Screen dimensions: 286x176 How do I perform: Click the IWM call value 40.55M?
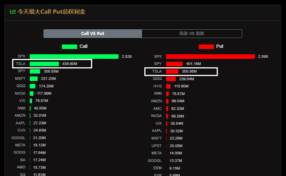40,108
